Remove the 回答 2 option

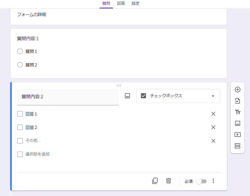213,127
